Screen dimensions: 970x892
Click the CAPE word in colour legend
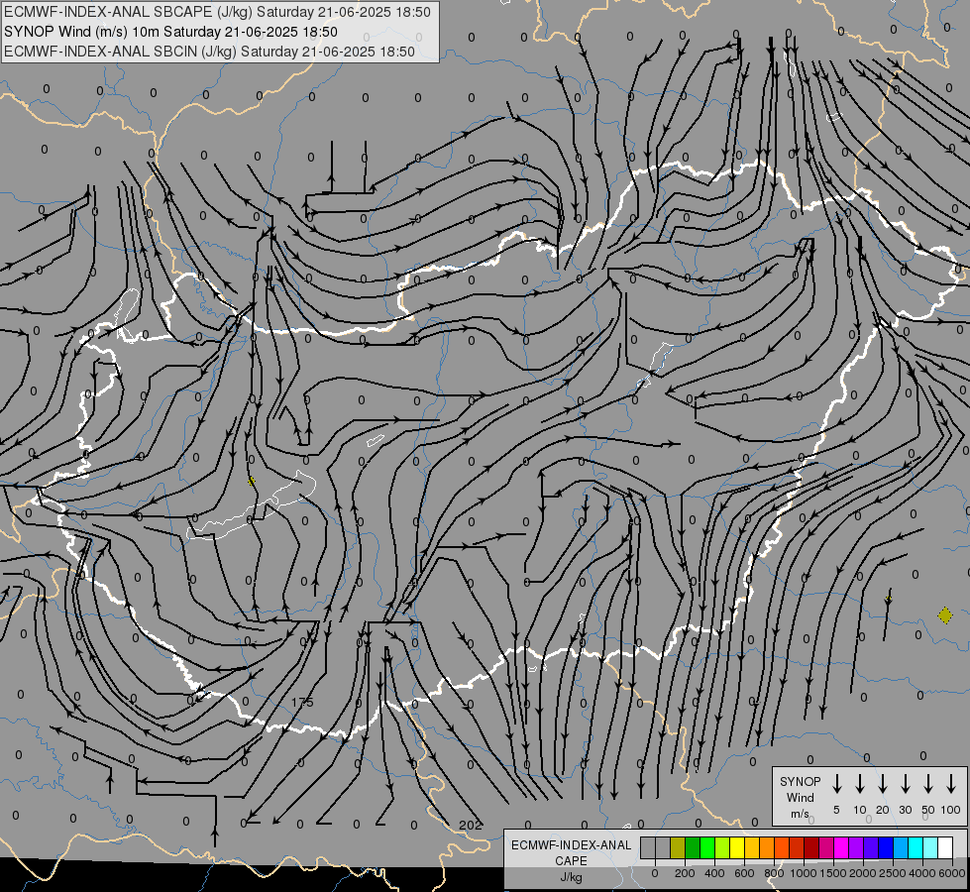[x=571, y=861]
